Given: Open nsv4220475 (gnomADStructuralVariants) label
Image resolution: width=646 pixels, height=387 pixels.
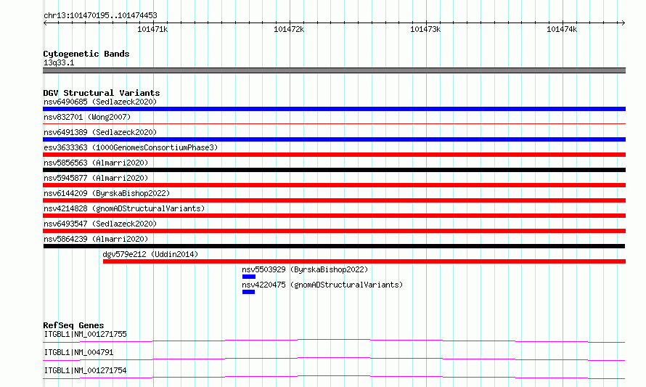Looking at the screenshot, I should 322,285.
